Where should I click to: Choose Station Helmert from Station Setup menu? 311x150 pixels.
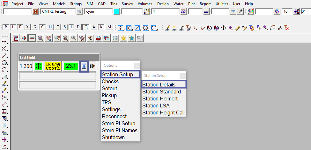160,99
